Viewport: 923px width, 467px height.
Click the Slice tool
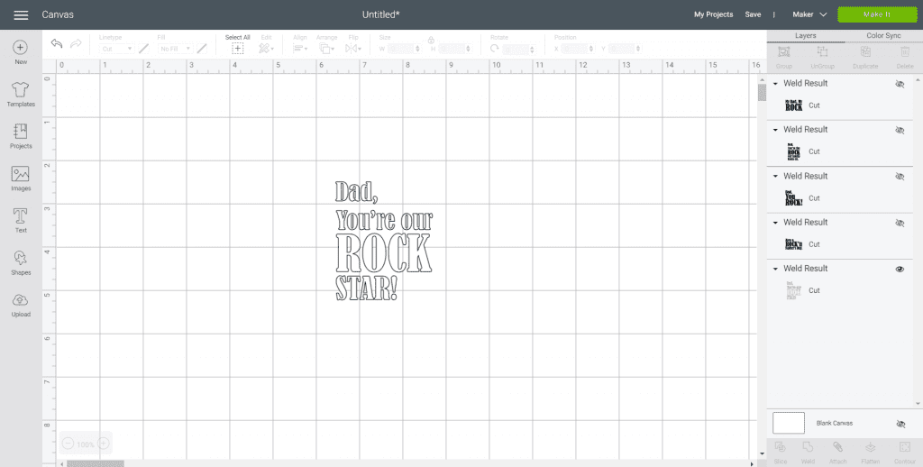(x=781, y=453)
